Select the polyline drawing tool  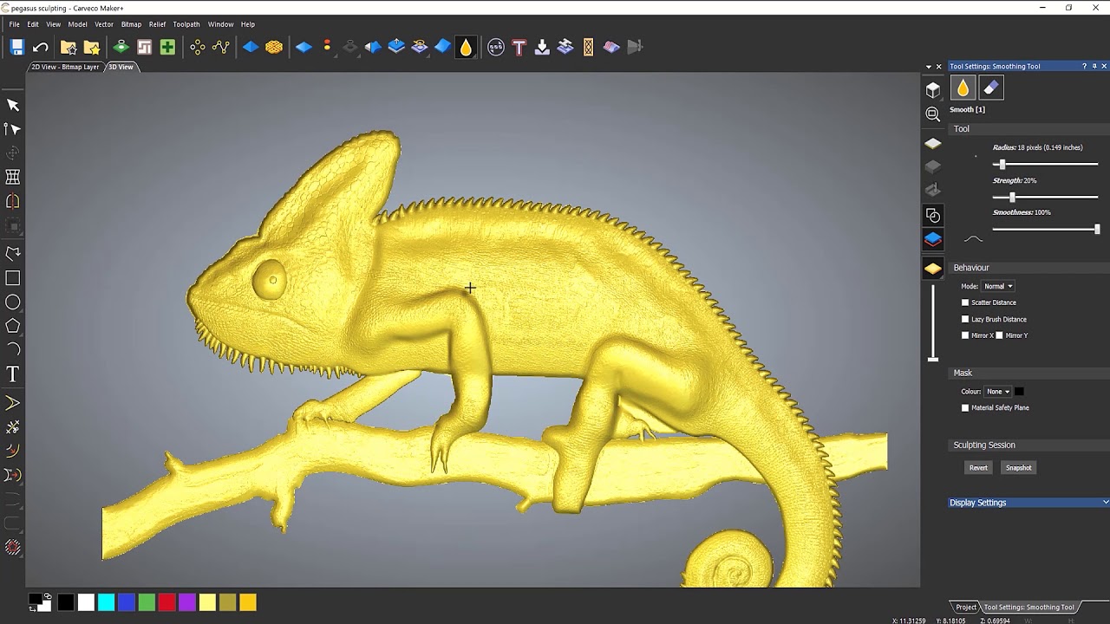tap(13, 254)
